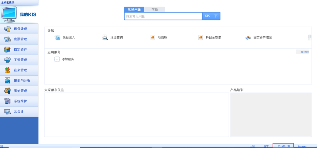
Task: Open 往来管理 menu label
Action: [20, 70]
